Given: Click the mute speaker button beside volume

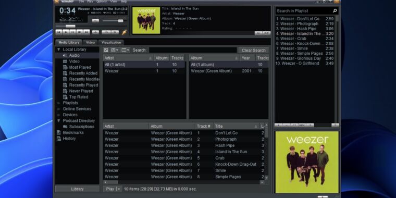Looking at the screenshot, I should [x=95, y=21].
